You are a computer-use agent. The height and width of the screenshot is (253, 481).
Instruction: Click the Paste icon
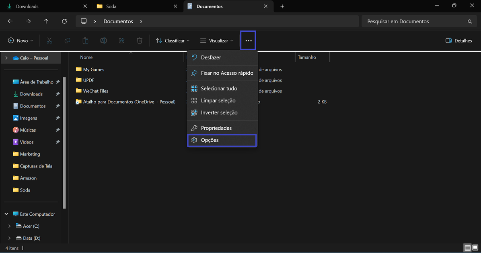pyautogui.click(x=85, y=41)
